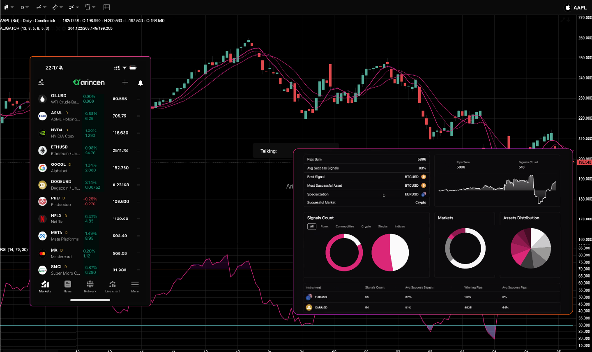Click the Pips Sum line chart

coord(497,189)
